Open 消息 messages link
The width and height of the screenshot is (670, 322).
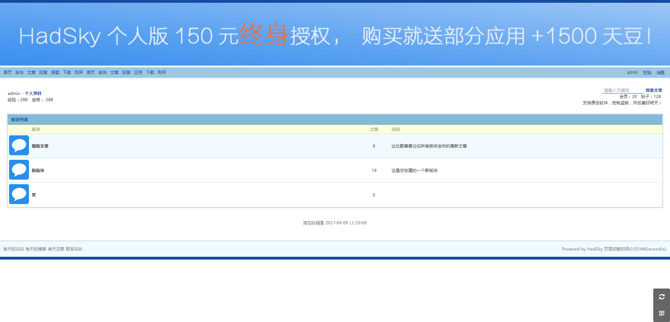click(x=660, y=73)
